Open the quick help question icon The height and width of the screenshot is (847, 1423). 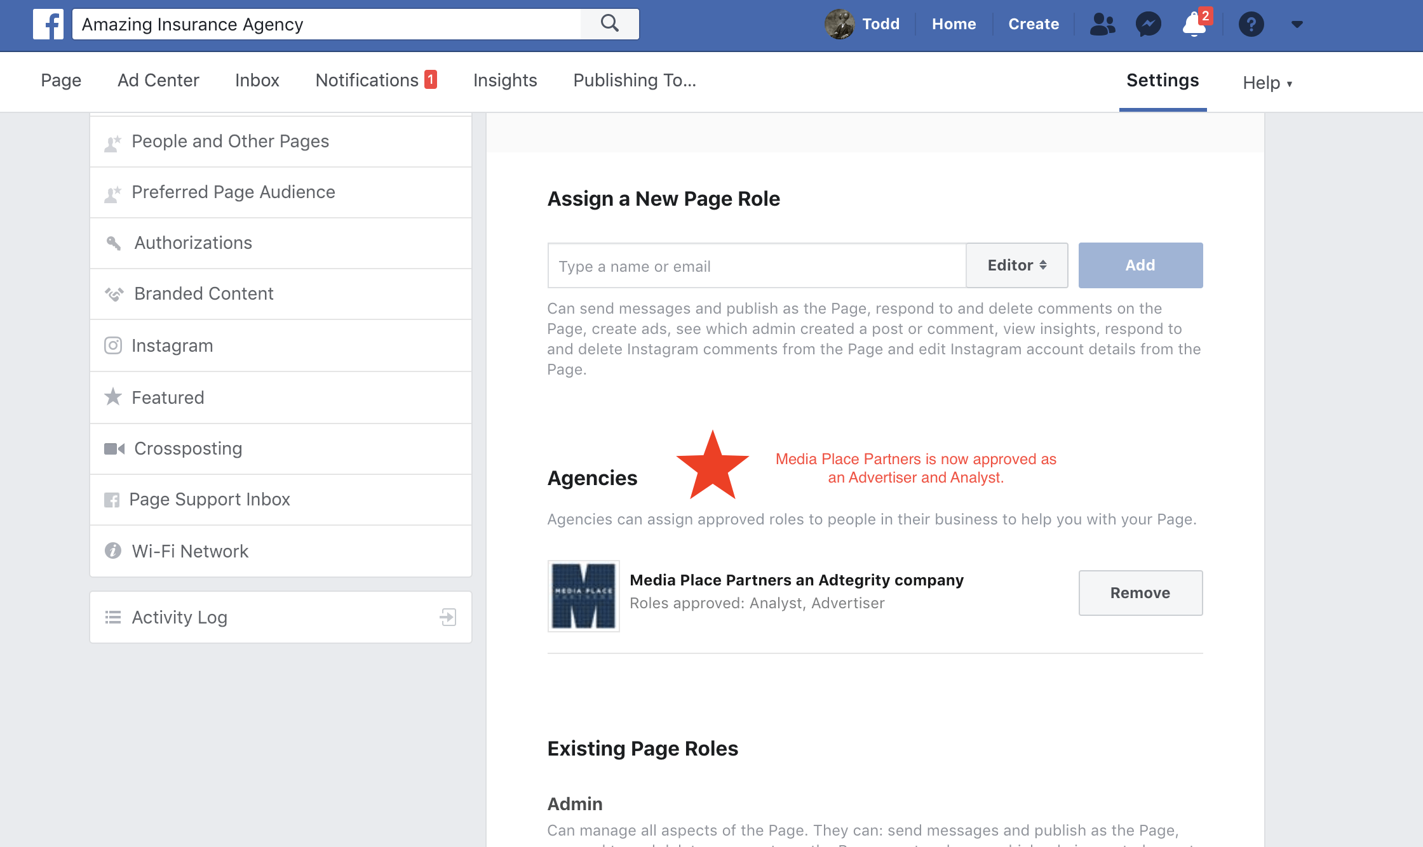pyautogui.click(x=1251, y=24)
